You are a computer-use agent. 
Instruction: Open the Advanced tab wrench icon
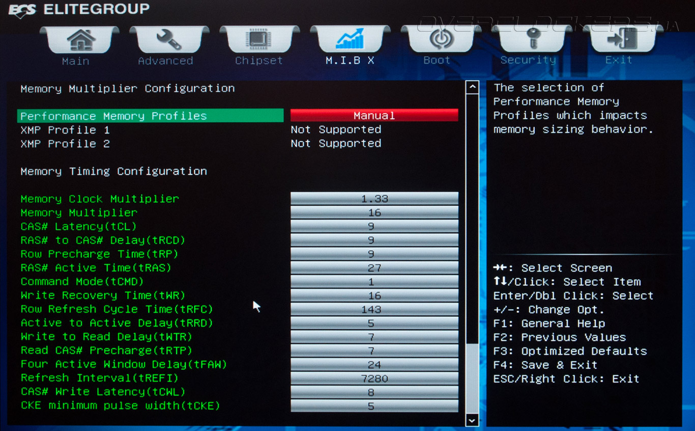tap(168, 39)
